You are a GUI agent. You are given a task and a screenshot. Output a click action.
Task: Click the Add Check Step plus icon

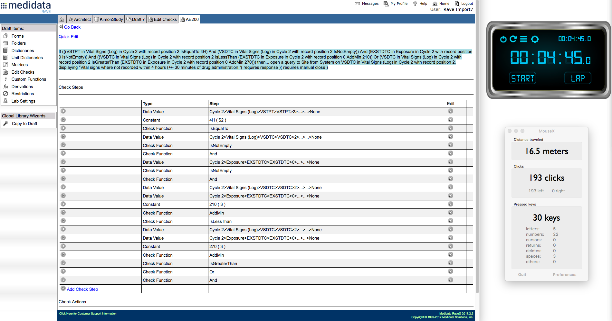pyautogui.click(x=63, y=289)
